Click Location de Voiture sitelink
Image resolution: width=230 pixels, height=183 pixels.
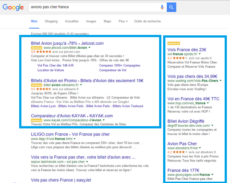click(50, 70)
